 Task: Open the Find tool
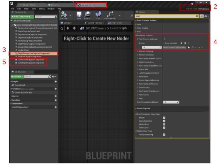click(x=98, y=15)
